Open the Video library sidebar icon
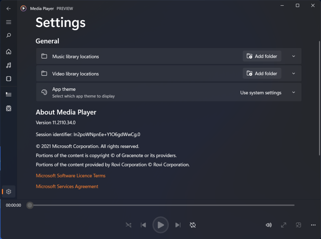Image resolution: width=321 pixels, height=239 pixels. tap(8, 79)
